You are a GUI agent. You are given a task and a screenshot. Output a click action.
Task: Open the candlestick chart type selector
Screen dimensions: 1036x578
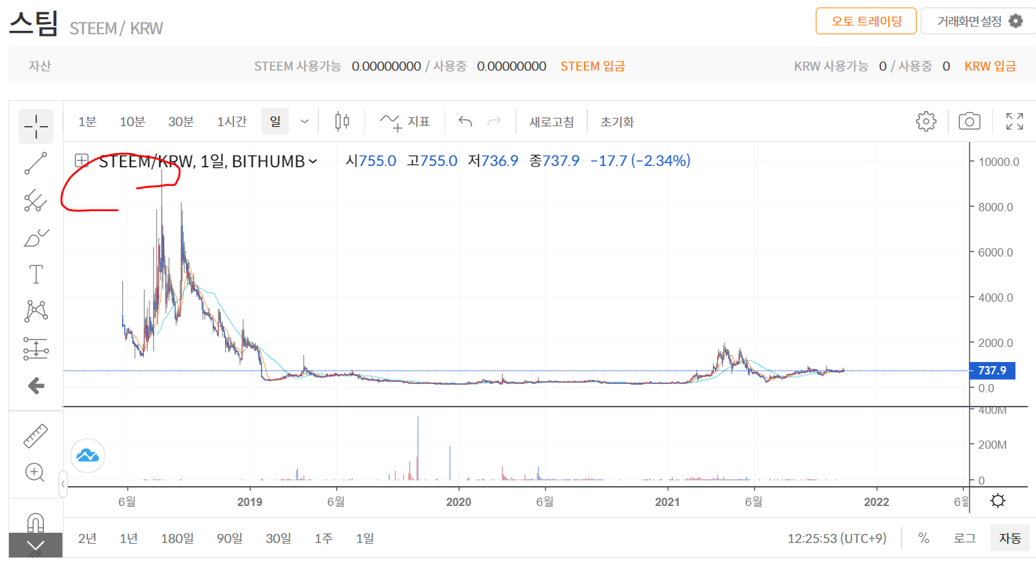(x=342, y=122)
